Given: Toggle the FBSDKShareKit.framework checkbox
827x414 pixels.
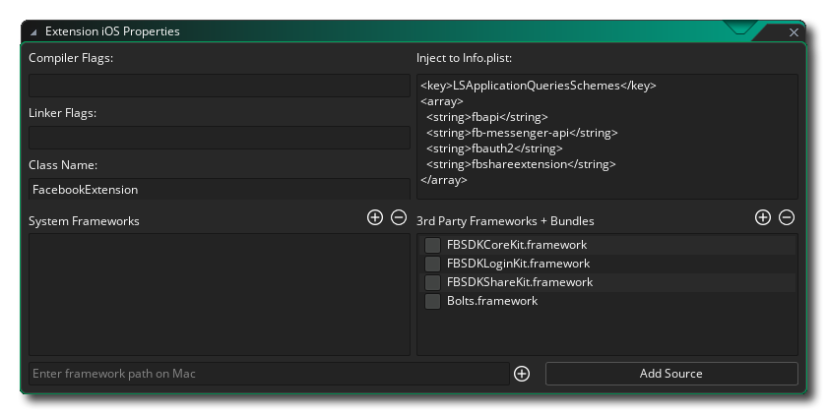Looking at the screenshot, I should click(x=432, y=282).
